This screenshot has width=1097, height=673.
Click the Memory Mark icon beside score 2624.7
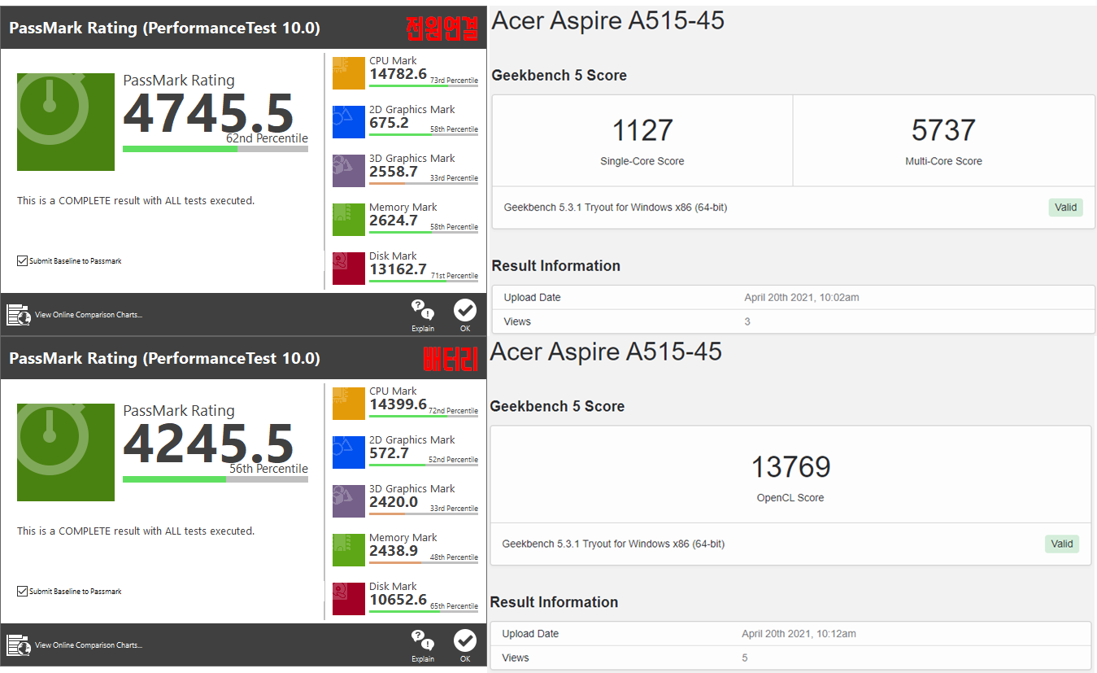(x=349, y=220)
